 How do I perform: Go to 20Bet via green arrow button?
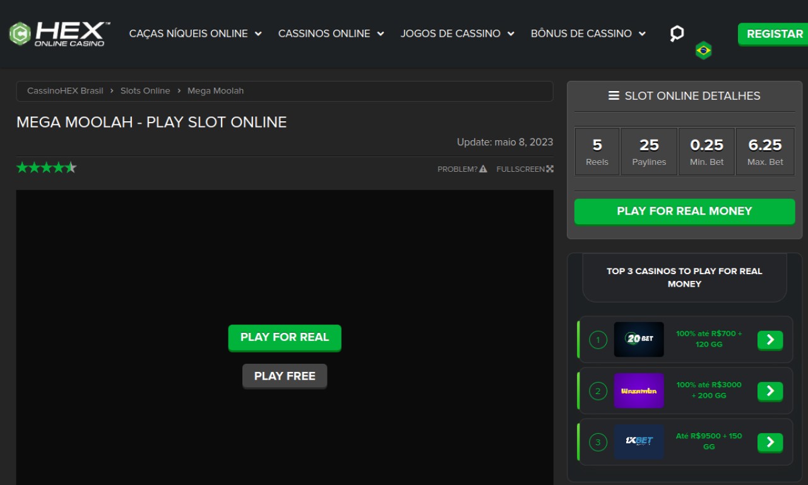(x=770, y=340)
